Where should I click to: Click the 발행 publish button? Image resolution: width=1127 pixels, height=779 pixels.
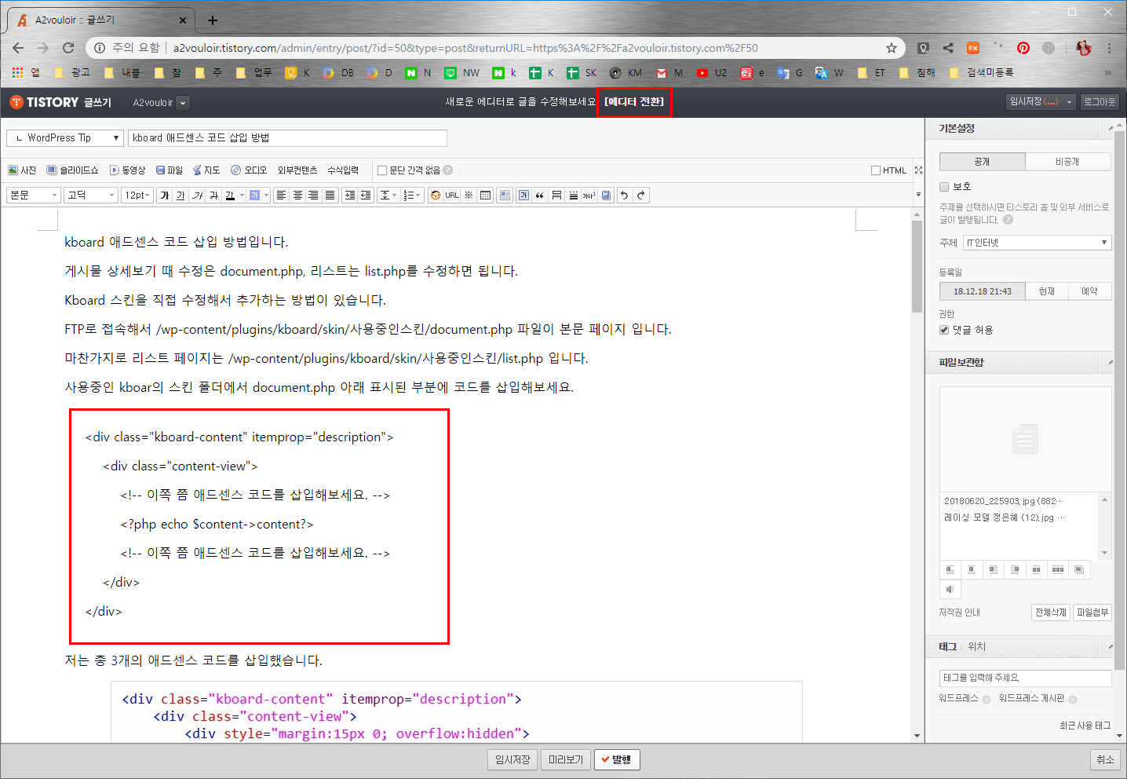click(617, 760)
